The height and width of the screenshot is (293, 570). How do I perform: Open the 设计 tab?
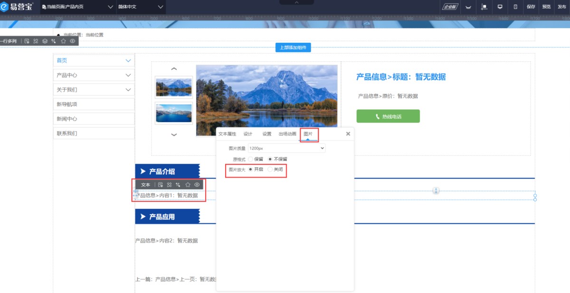(x=248, y=134)
